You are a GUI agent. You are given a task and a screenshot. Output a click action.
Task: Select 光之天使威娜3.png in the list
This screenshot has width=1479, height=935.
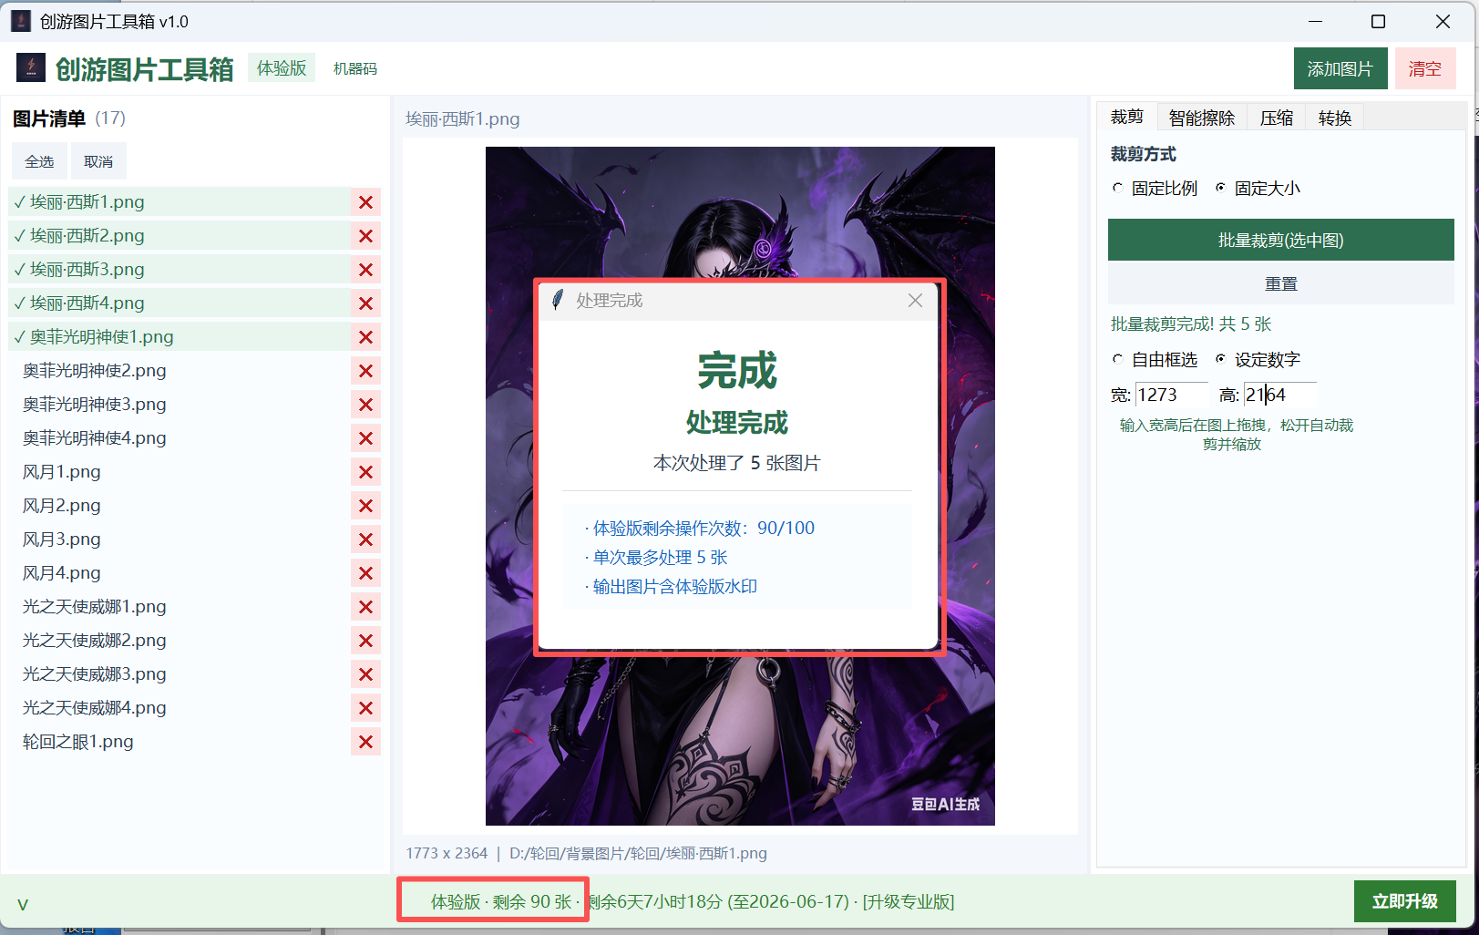pyautogui.click(x=180, y=674)
